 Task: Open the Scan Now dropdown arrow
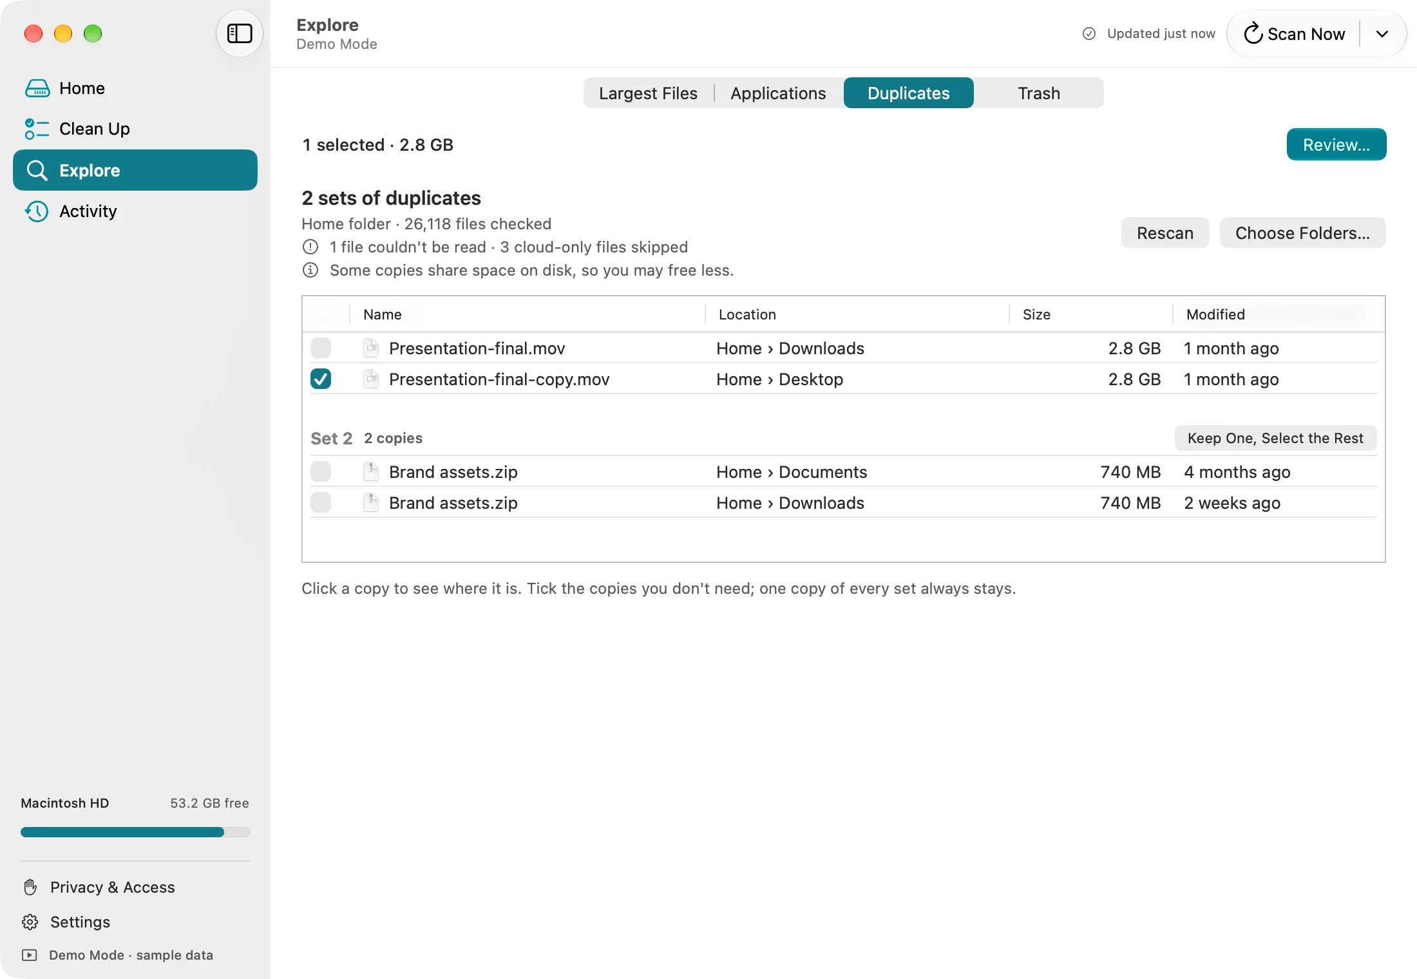coord(1382,33)
